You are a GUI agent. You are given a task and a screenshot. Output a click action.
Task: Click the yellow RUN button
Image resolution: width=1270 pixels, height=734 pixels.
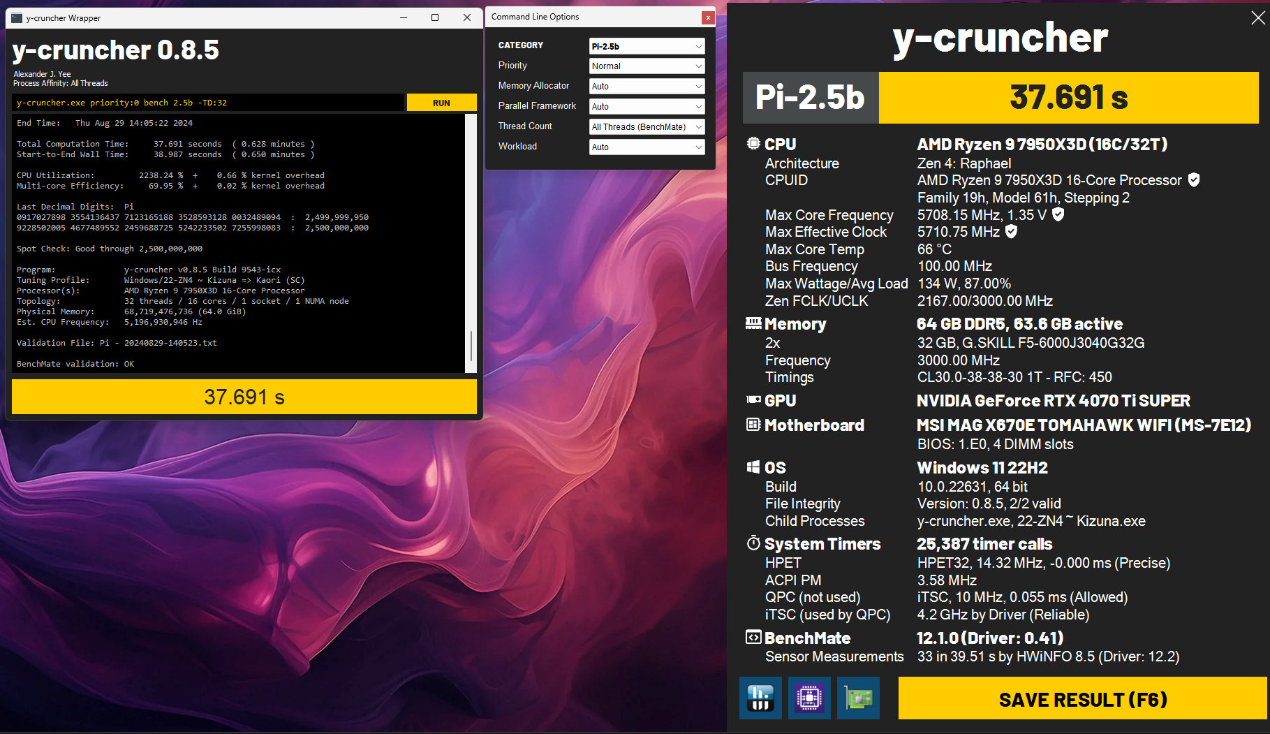point(441,103)
